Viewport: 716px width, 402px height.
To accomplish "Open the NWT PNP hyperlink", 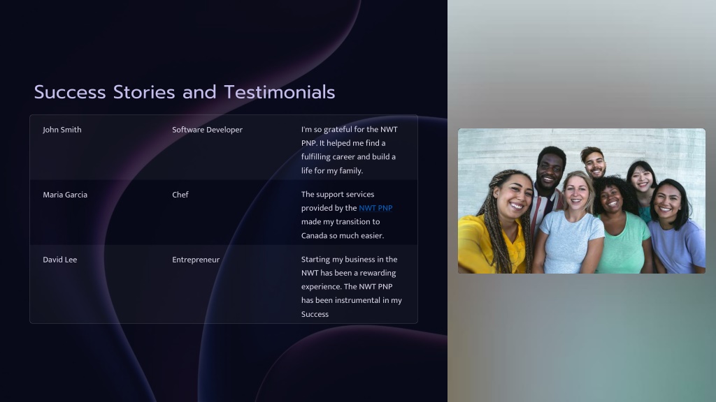I will [375, 208].
